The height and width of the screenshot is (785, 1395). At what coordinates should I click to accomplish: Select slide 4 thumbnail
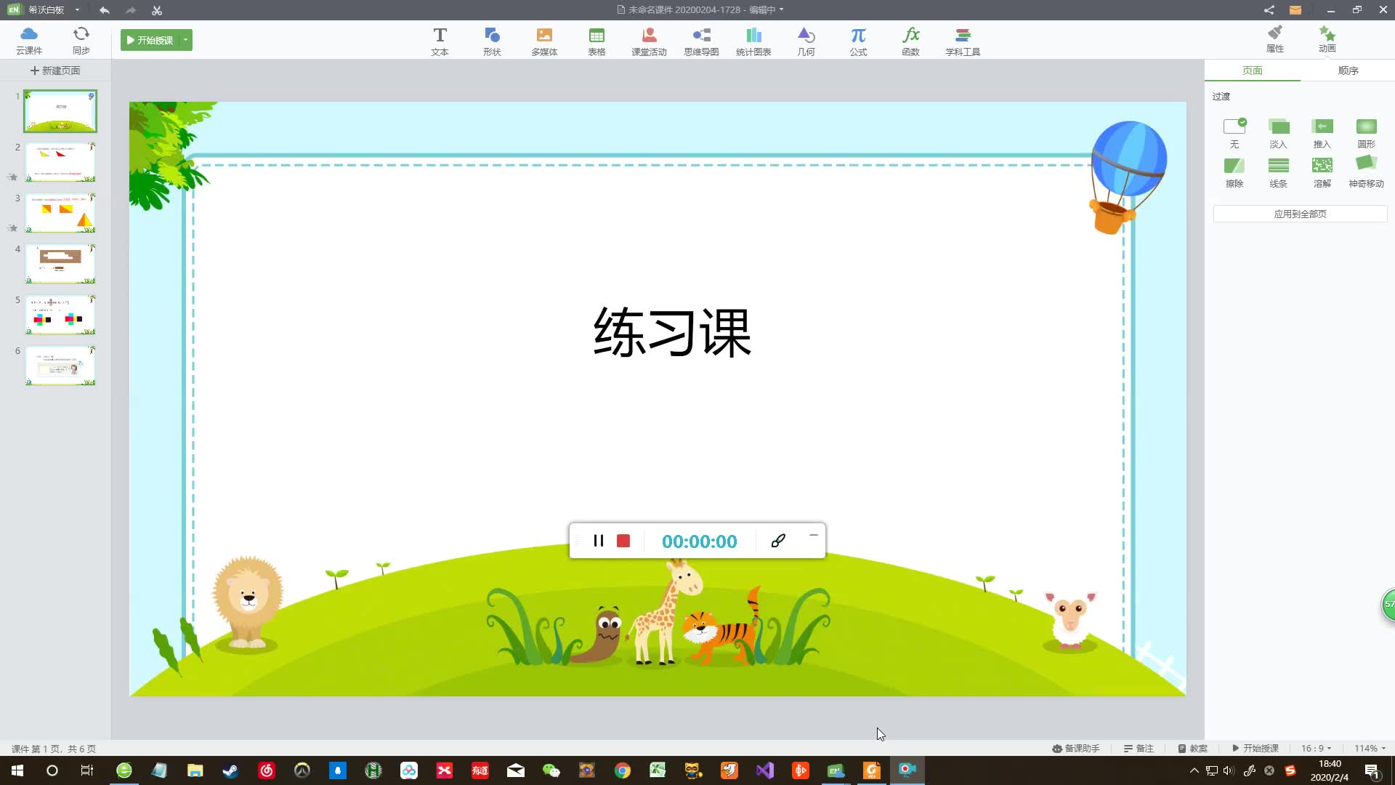[x=60, y=263]
